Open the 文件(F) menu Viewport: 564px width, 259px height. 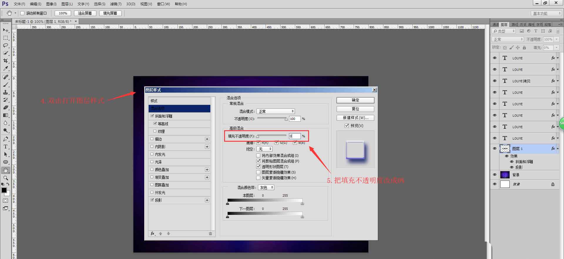[19, 4]
